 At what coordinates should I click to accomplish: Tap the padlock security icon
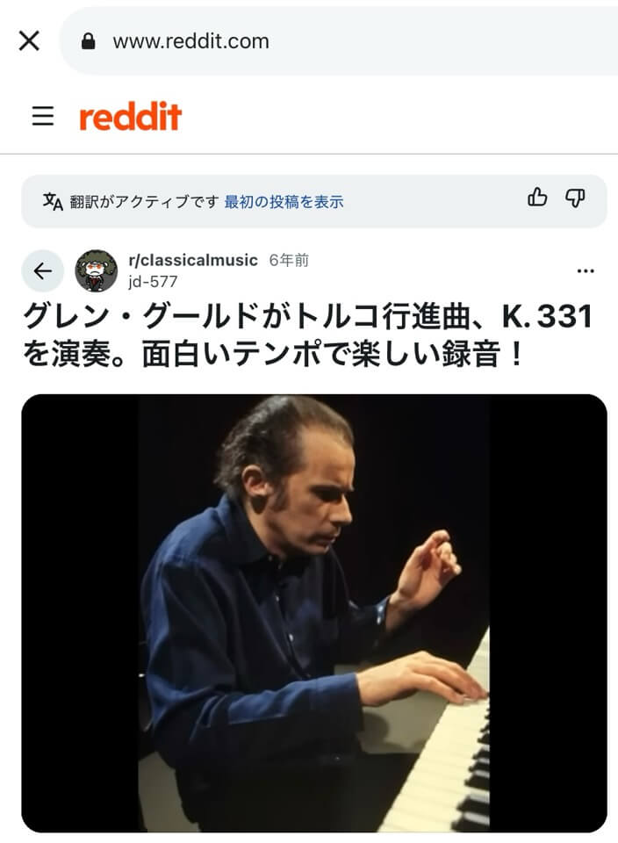pyautogui.click(x=88, y=41)
